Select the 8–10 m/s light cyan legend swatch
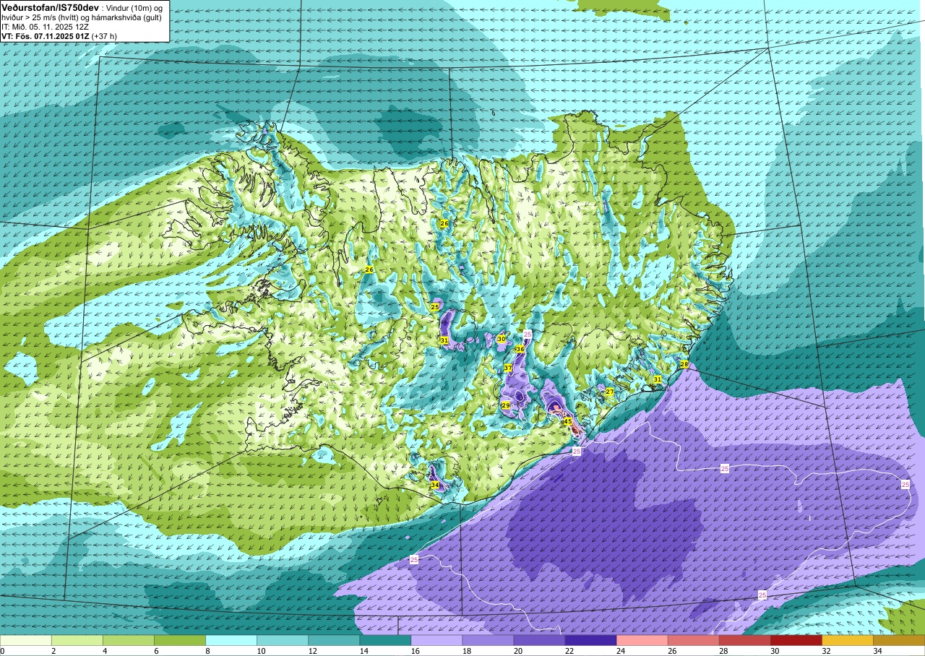This screenshot has height=656, width=925. (x=231, y=640)
